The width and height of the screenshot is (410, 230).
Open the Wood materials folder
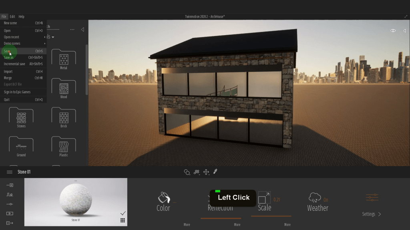pyautogui.click(x=63, y=89)
